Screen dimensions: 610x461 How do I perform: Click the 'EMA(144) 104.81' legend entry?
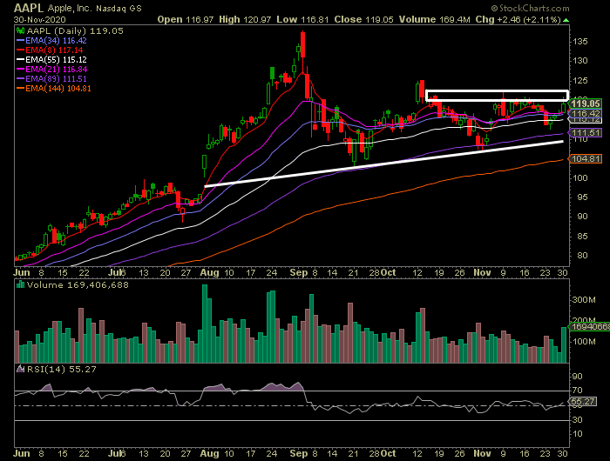tap(54, 89)
